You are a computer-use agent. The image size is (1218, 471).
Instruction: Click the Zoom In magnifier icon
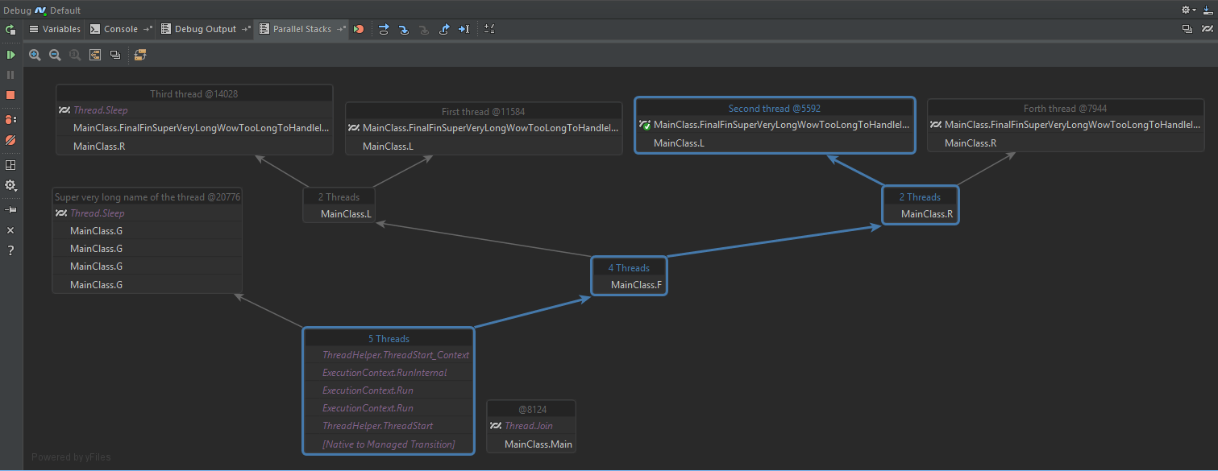tap(35, 55)
